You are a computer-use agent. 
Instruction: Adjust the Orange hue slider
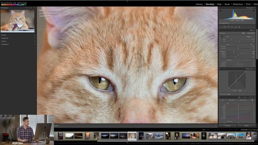[238, 107]
